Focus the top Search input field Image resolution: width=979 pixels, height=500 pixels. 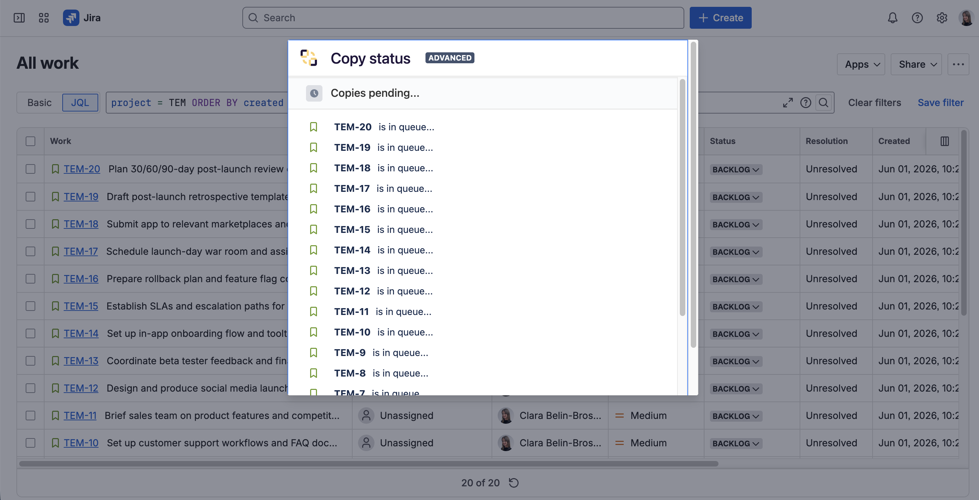coord(463,18)
